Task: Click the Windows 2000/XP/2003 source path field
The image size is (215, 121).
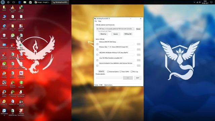Action: tap(117, 44)
